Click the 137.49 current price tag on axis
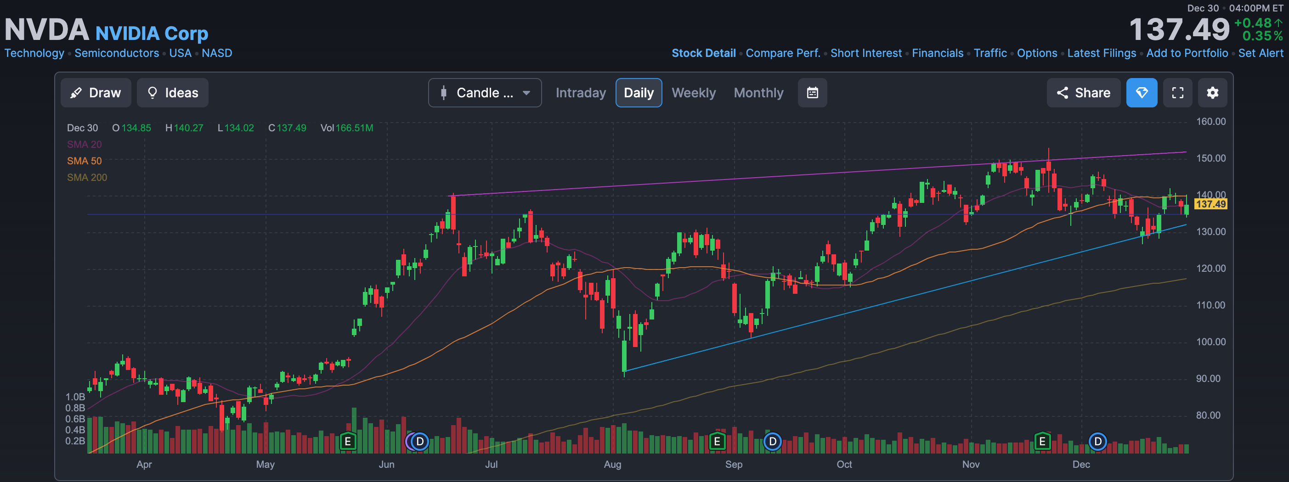1289x482 pixels. click(1210, 204)
